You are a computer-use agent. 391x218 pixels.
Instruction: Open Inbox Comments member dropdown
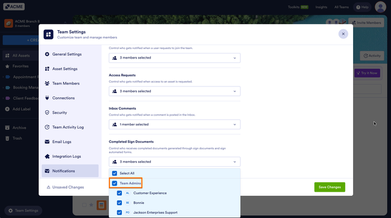pyautogui.click(x=174, y=124)
